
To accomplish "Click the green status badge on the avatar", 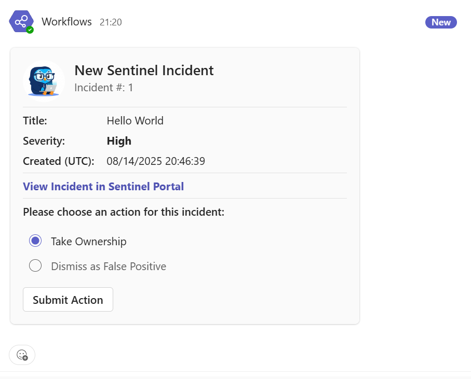I will (30, 30).
